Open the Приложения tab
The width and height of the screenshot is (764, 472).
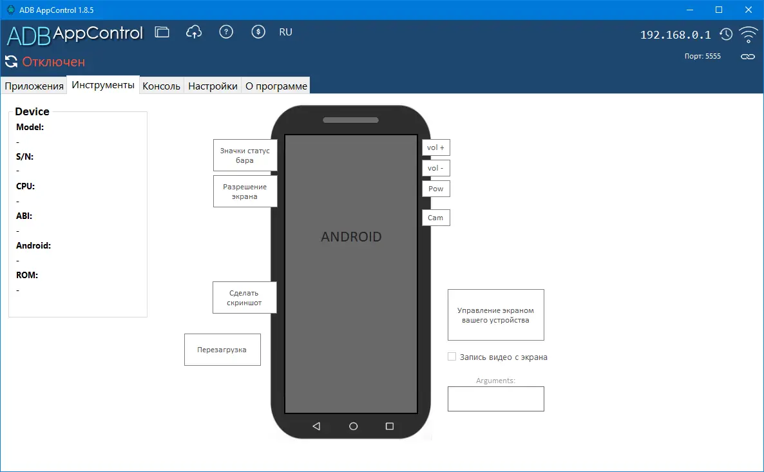tap(34, 86)
